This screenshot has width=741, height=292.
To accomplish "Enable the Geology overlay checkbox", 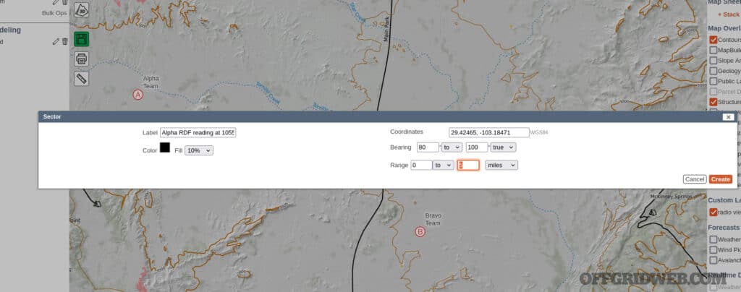I will coord(713,71).
